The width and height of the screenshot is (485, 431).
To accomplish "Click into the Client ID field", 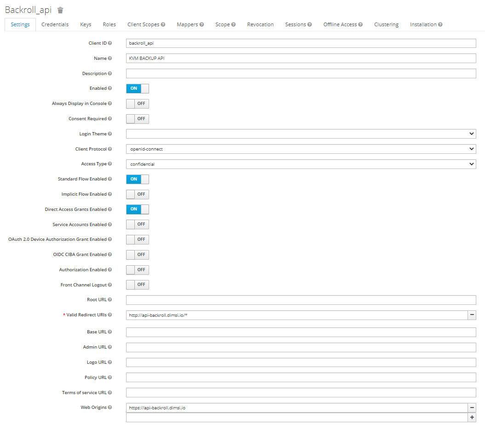I will click(301, 43).
